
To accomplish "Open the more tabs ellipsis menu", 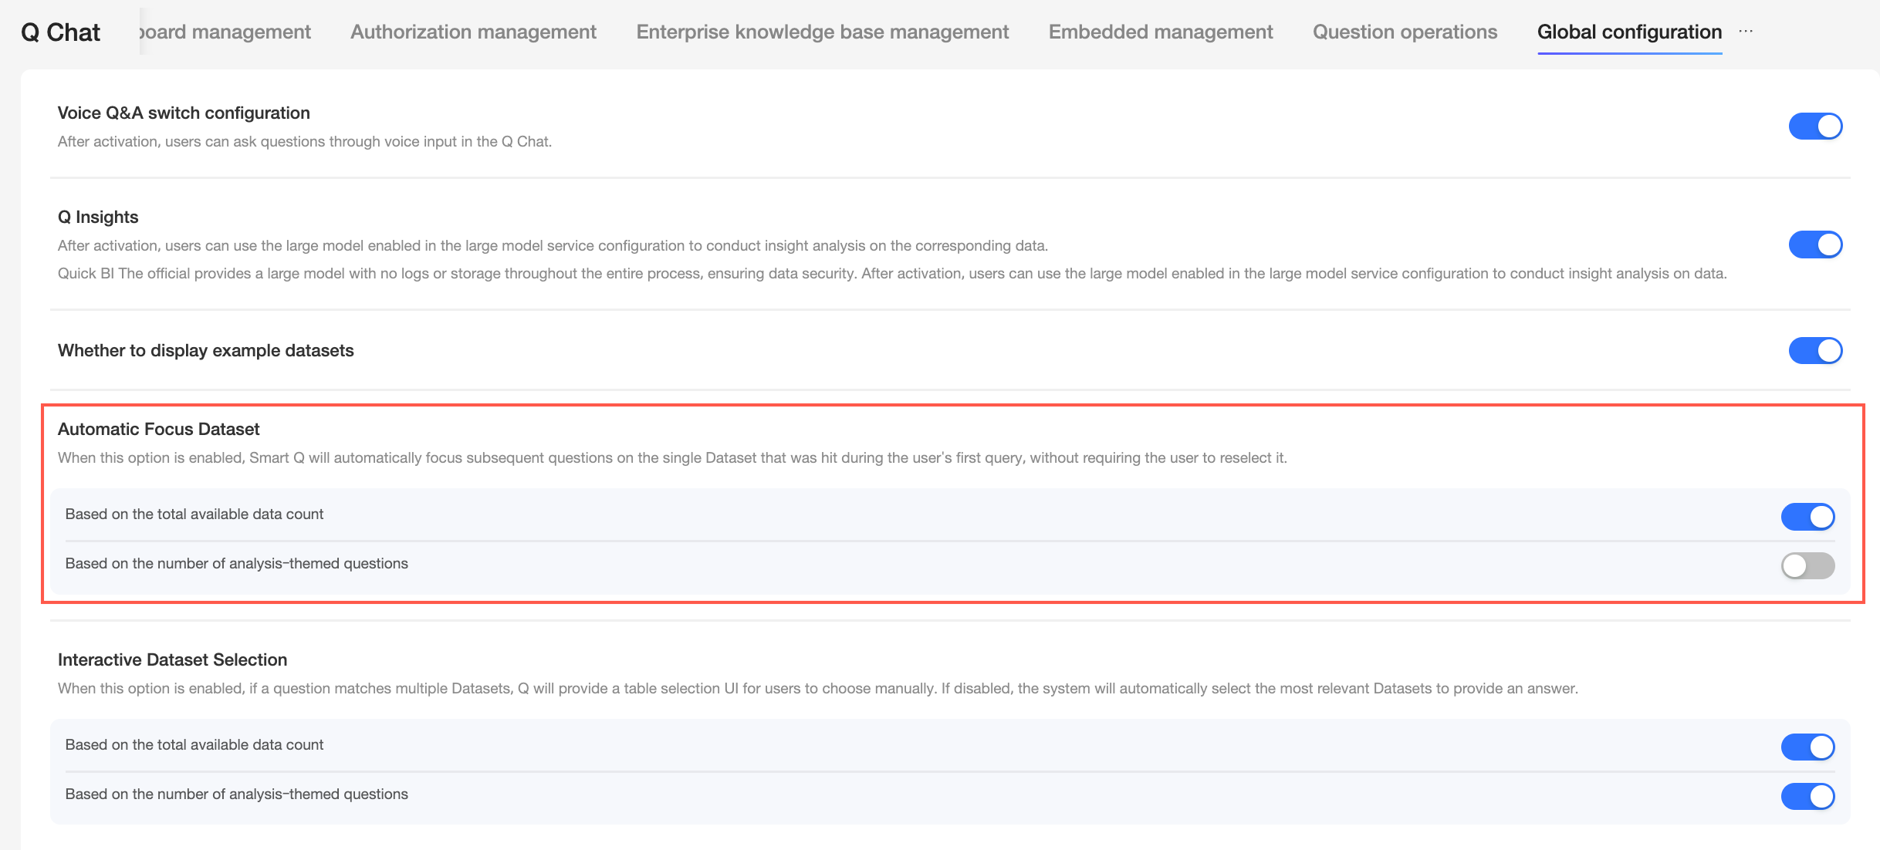I will point(1746,32).
